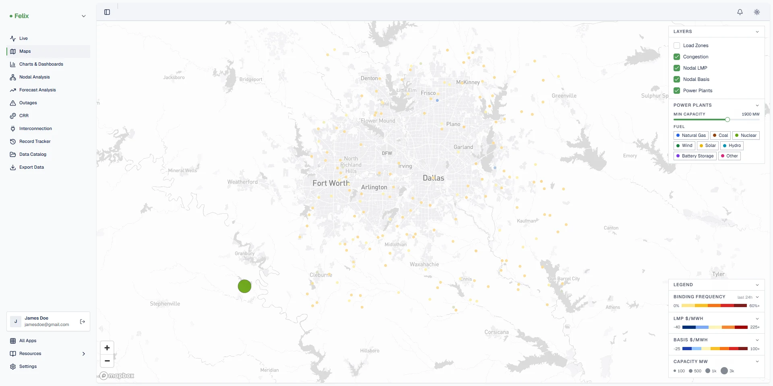Image resolution: width=773 pixels, height=386 pixels.
Task: Click the Basis $/MWH color scale bar
Action: coord(715,349)
